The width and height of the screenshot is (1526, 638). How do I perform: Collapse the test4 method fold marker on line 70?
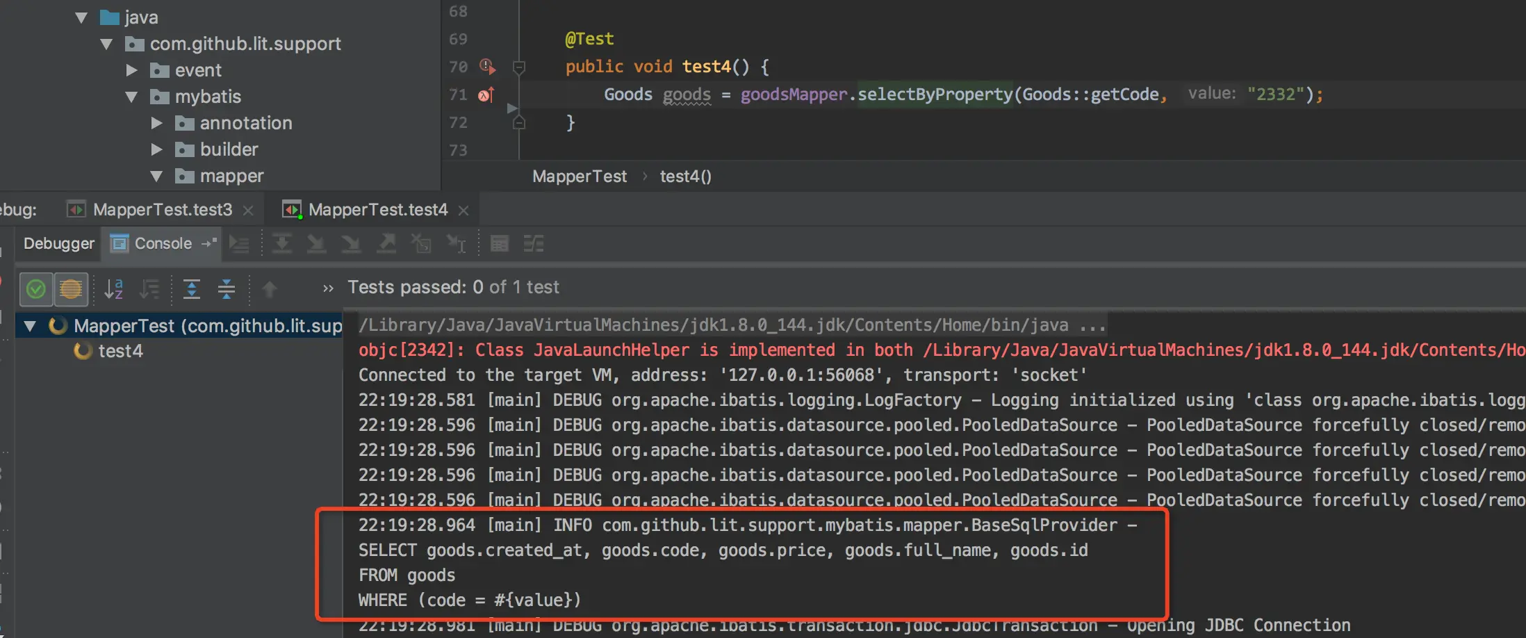tap(518, 67)
